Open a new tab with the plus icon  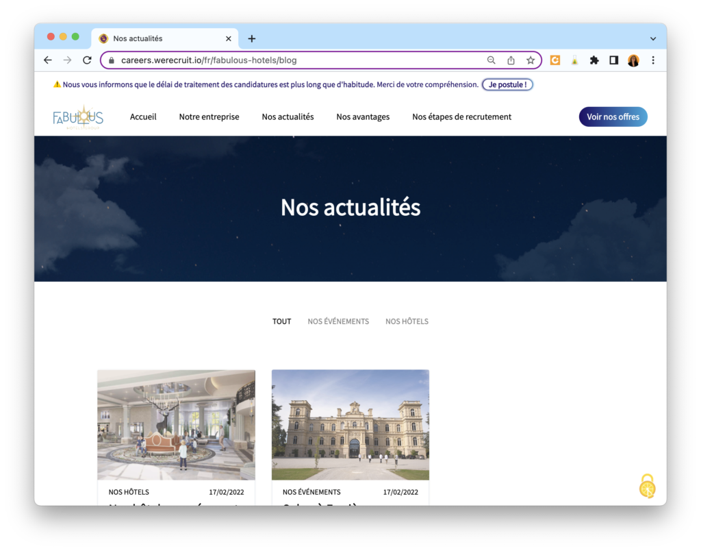coord(252,39)
